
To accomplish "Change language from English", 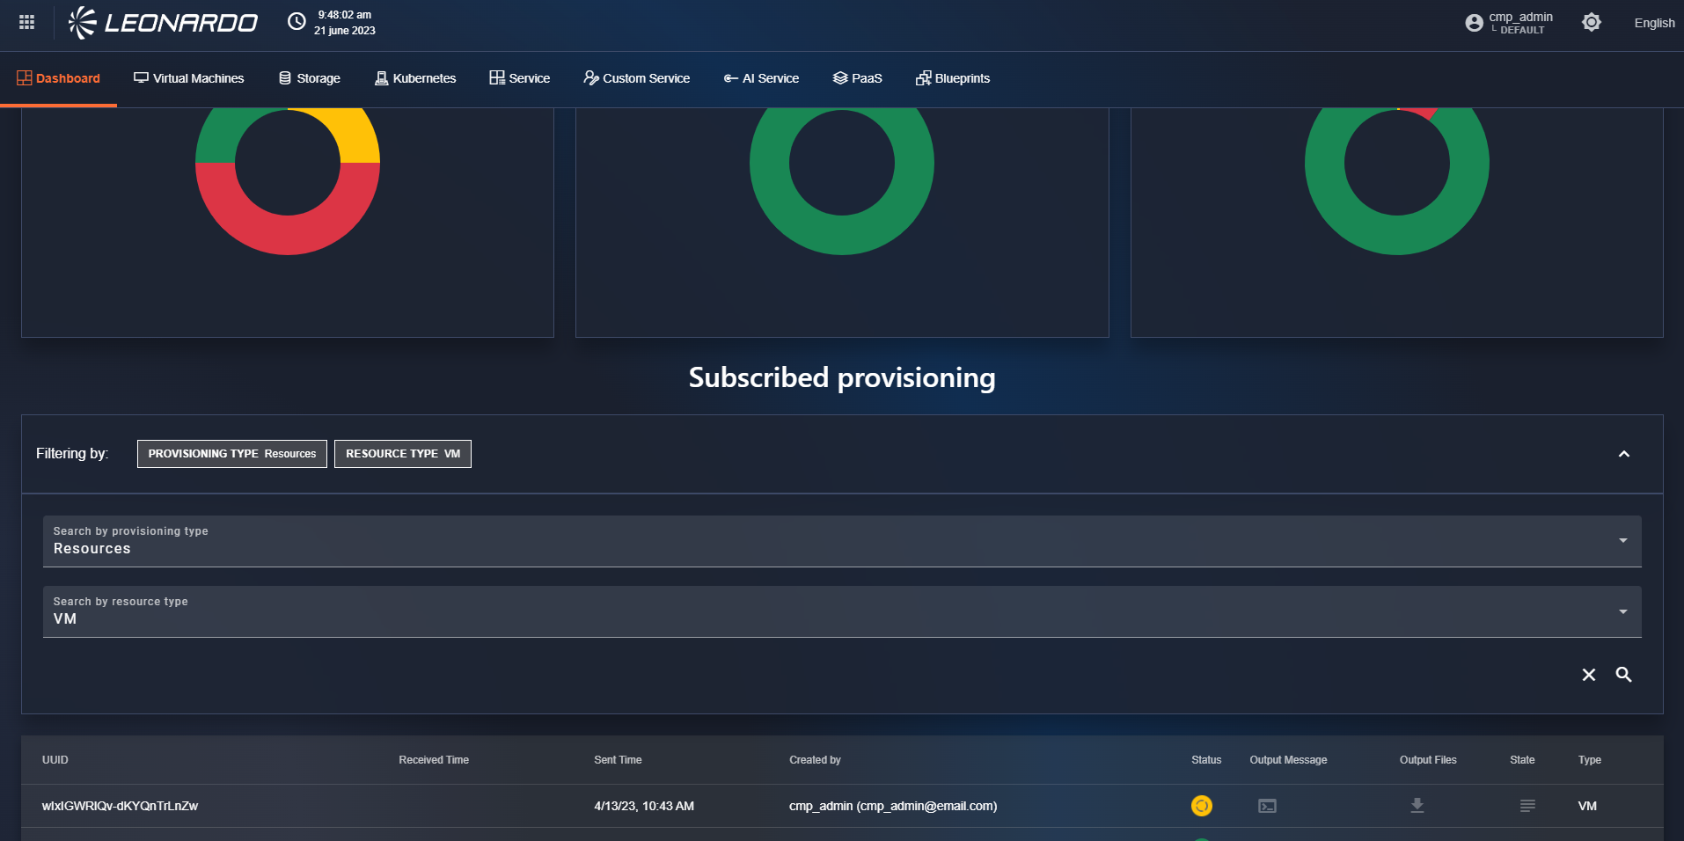I will (x=1653, y=23).
